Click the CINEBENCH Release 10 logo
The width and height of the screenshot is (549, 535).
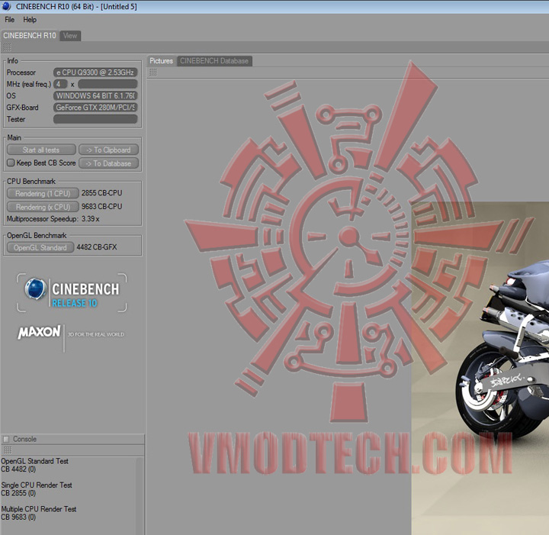pos(72,292)
